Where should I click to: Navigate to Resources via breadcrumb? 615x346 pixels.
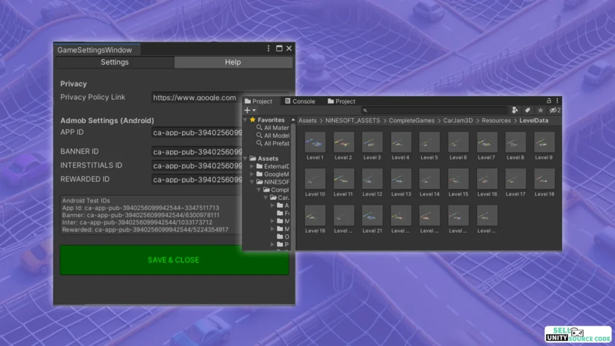click(x=495, y=120)
